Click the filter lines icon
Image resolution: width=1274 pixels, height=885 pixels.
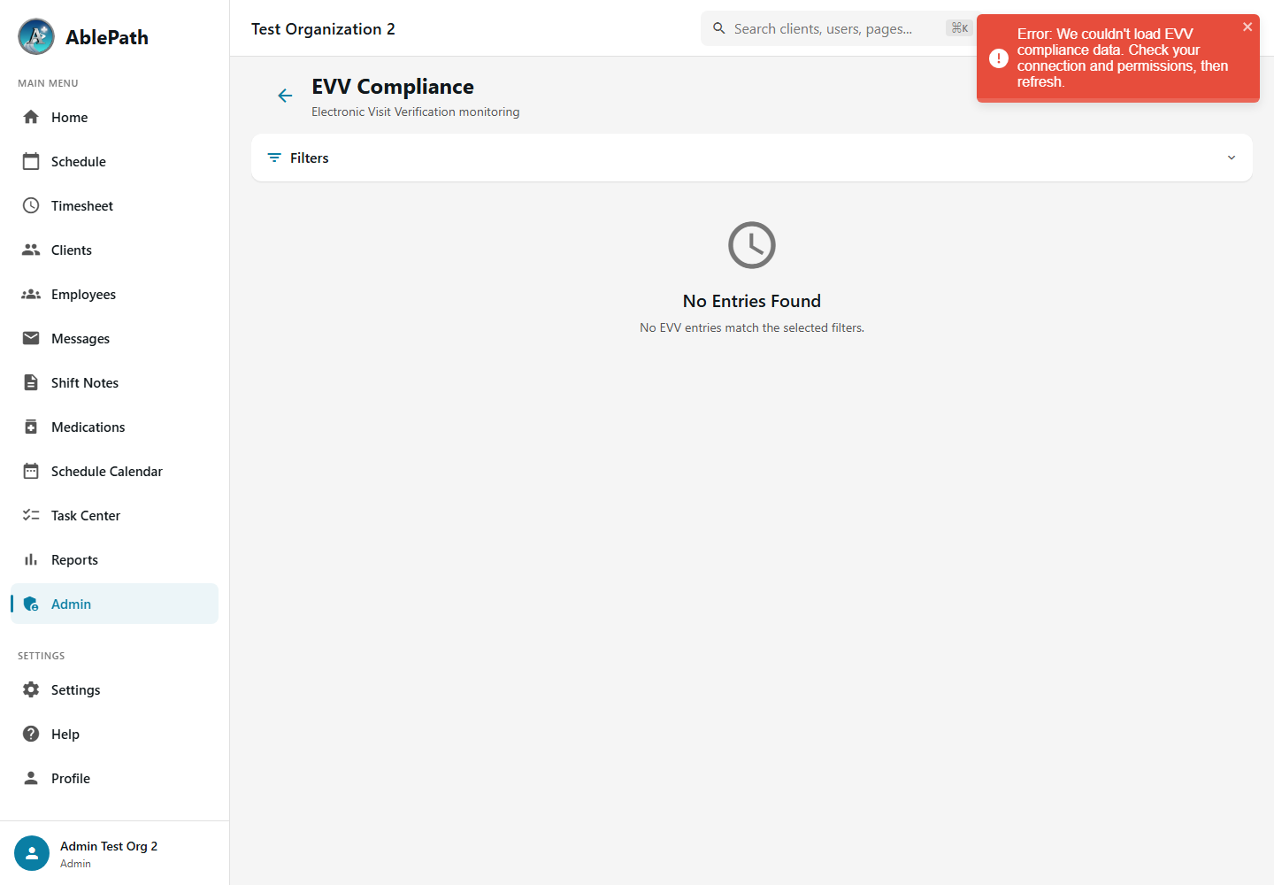pyautogui.click(x=274, y=158)
